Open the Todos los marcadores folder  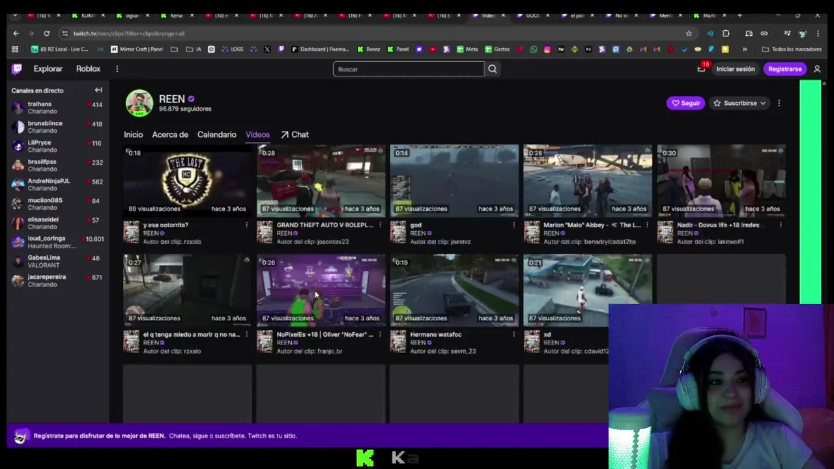(x=792, y=49)
